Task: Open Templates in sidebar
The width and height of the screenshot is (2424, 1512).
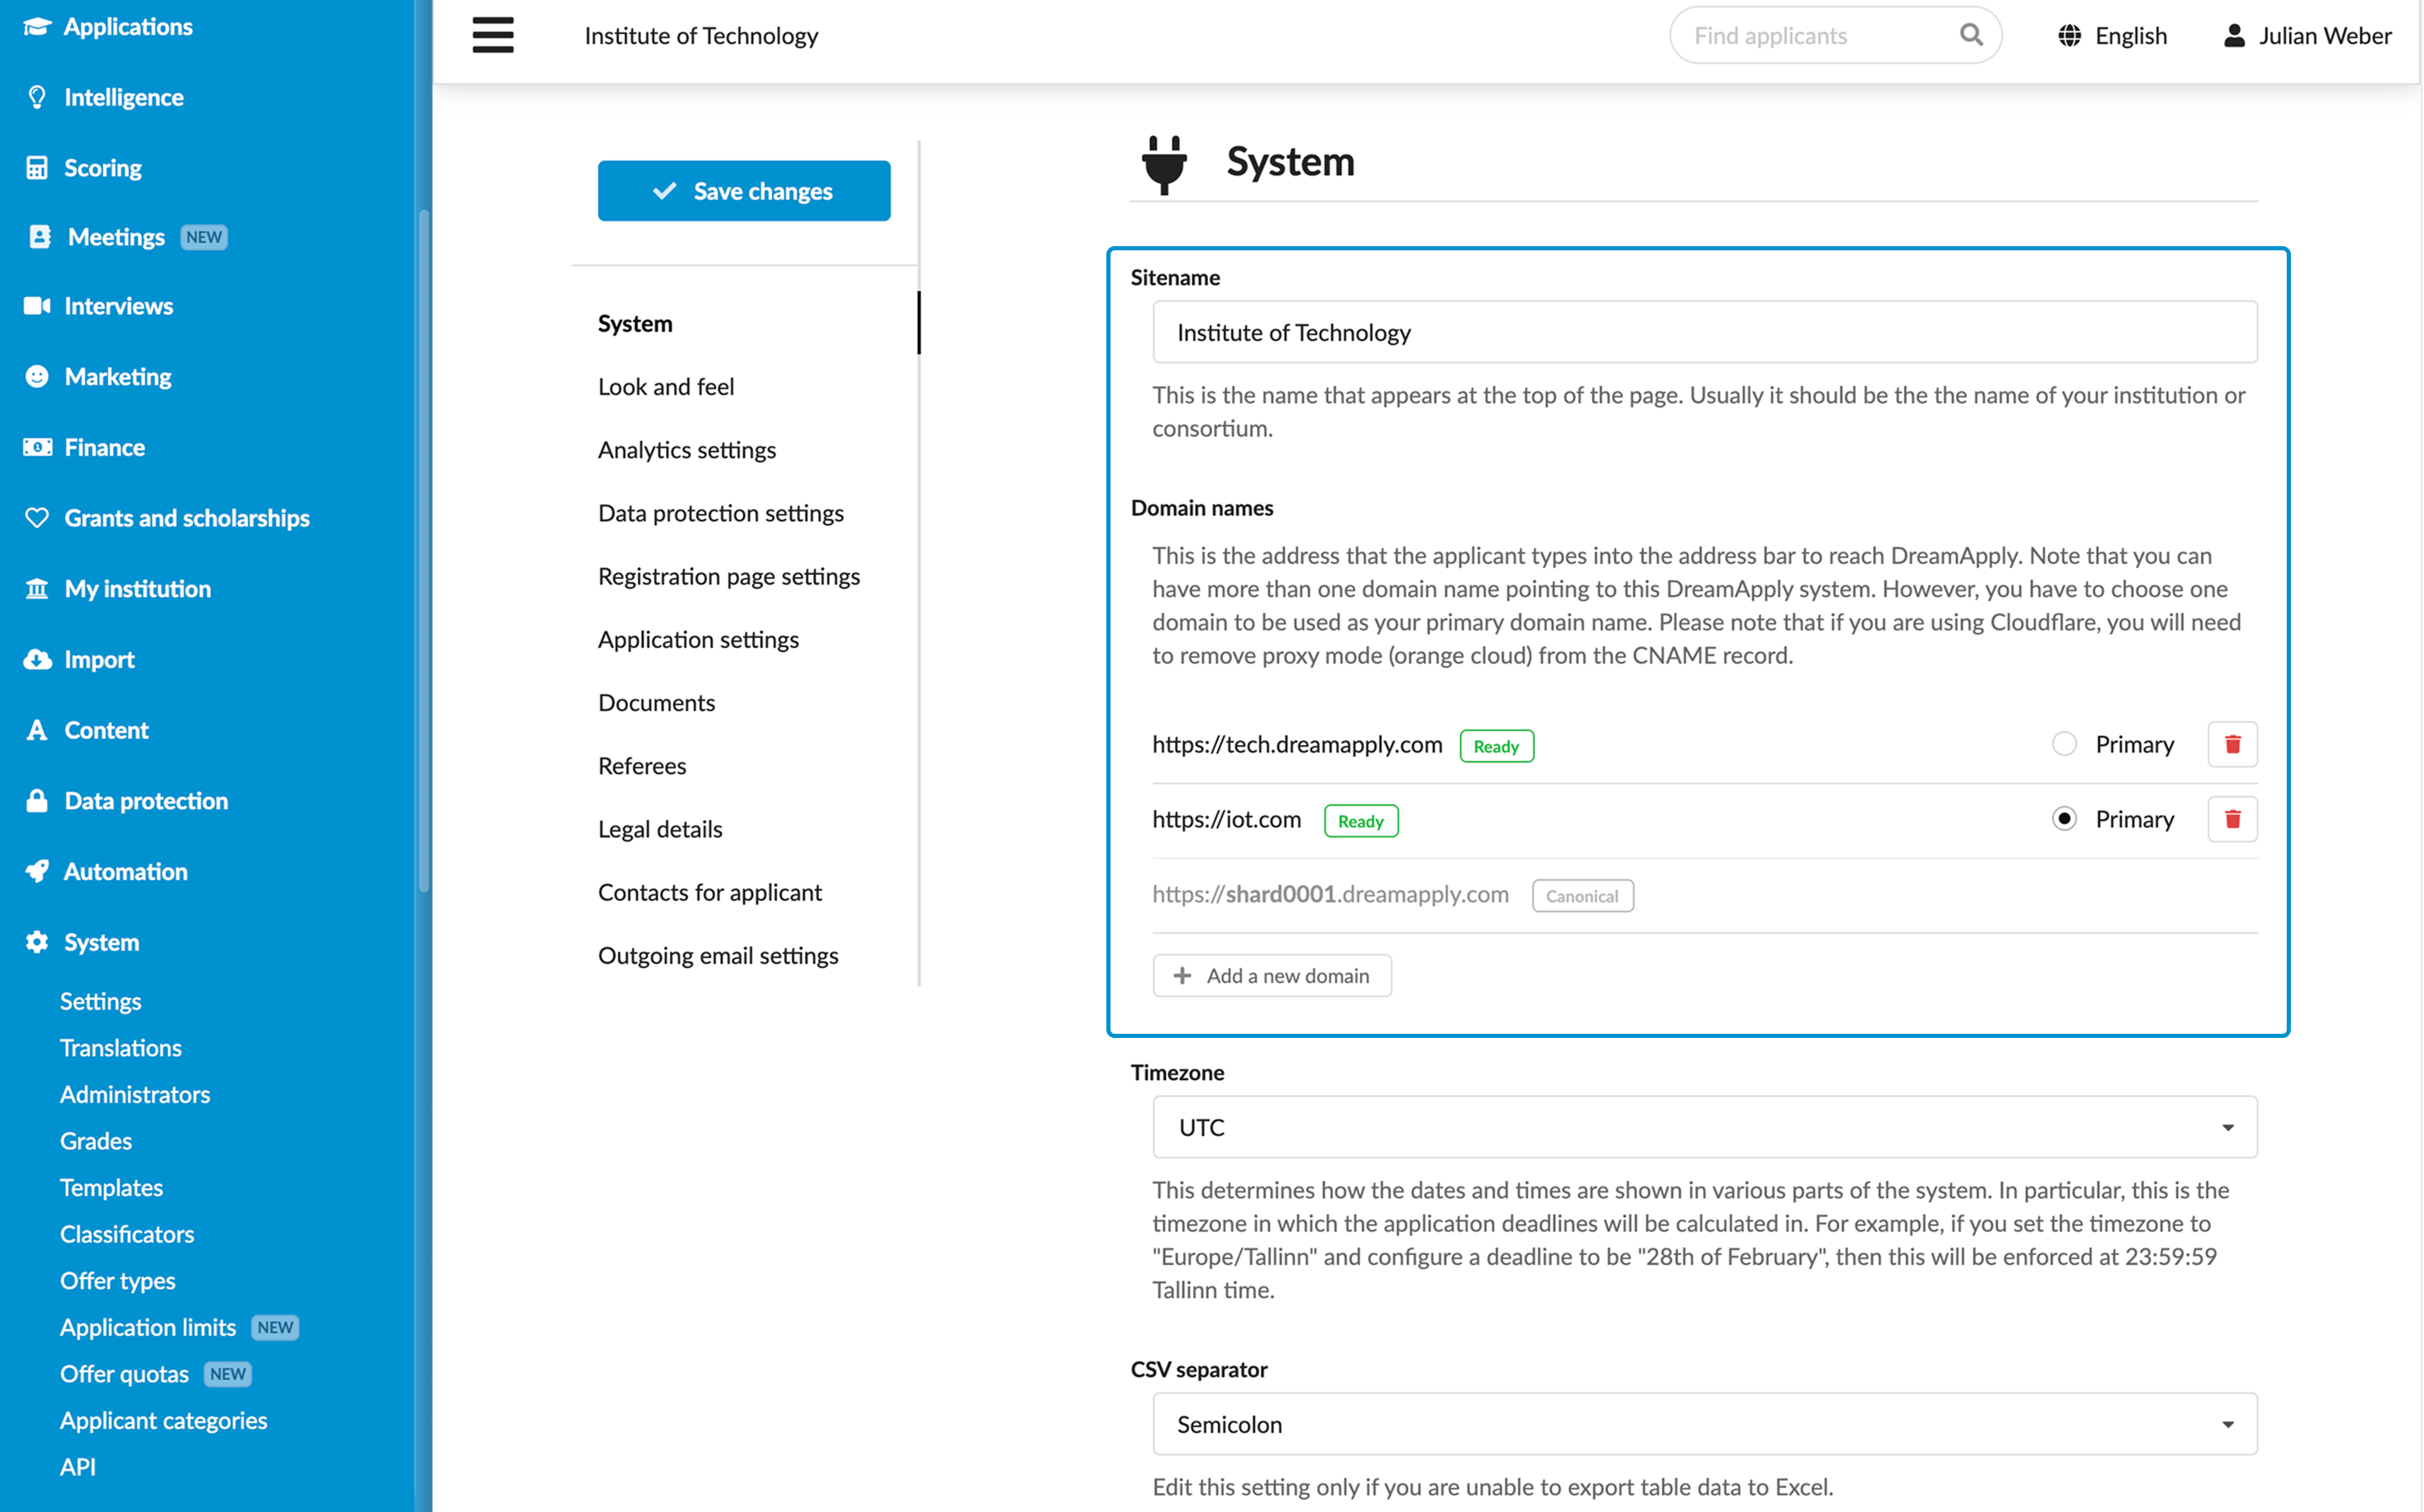Action: coord(111,1187)
